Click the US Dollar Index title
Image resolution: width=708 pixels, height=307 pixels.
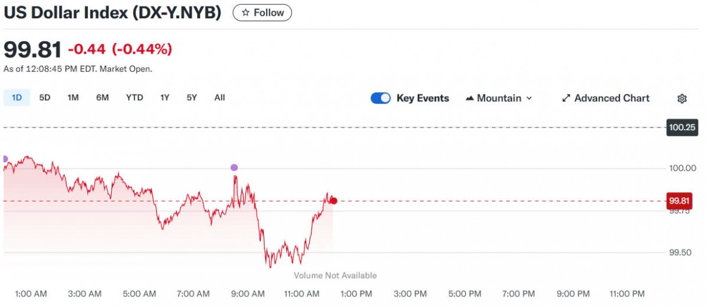113,13
